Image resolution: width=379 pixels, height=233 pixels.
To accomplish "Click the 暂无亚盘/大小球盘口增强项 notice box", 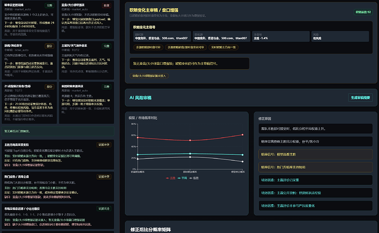I will [x=189, y=64].
